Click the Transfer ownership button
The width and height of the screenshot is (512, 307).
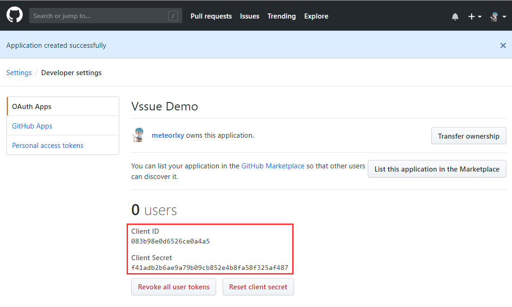point(468,135)
